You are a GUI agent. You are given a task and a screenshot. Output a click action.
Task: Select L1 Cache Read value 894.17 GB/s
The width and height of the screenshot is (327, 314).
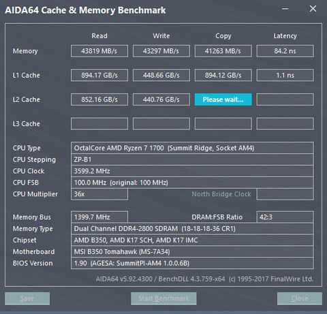point(99,75)
